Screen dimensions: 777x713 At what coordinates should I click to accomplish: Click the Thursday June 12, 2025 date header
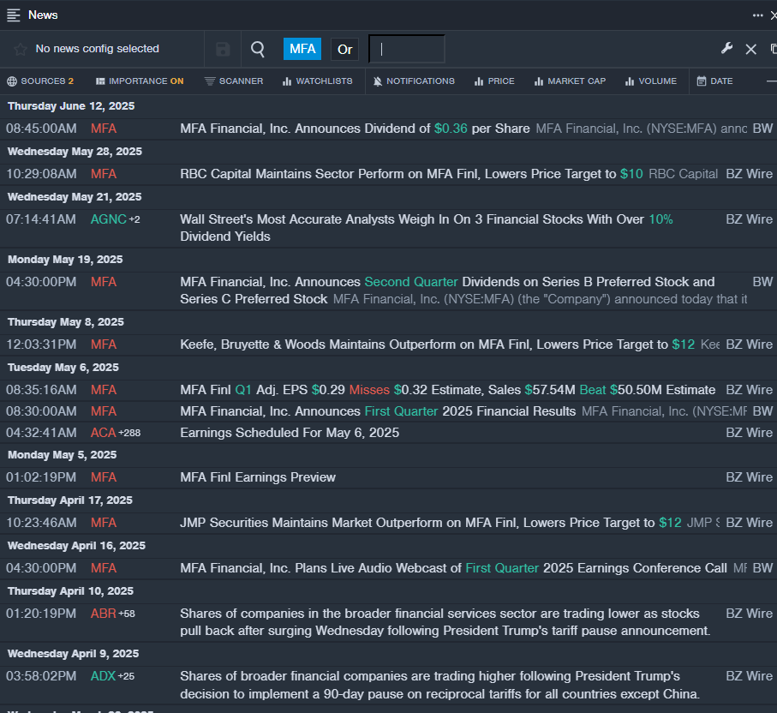[x=71, y=106]
